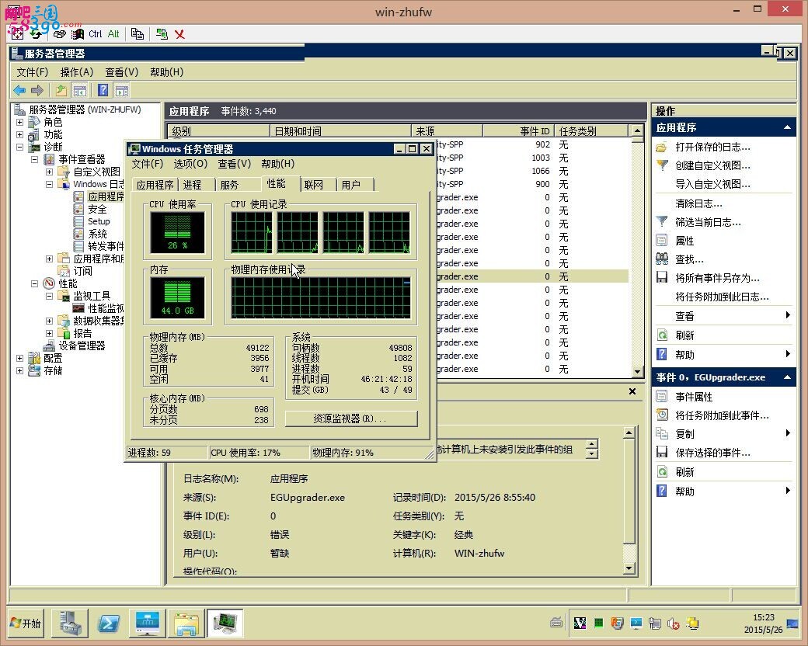This screenshot has height=646, width=808.
Task: Click 导入自定义视图 action
Action: click(x=712, y=185)
